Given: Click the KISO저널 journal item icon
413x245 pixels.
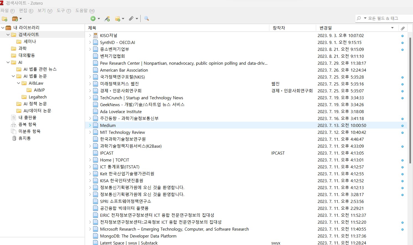Looking at the screenshot, I should (95, 35).
